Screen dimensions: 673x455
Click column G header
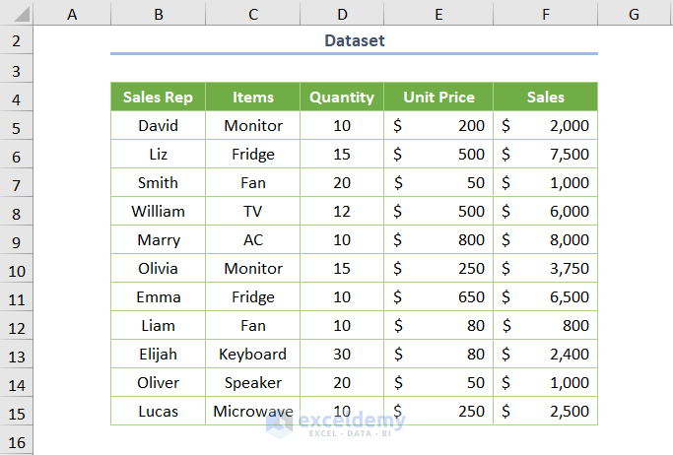(634, 14)
